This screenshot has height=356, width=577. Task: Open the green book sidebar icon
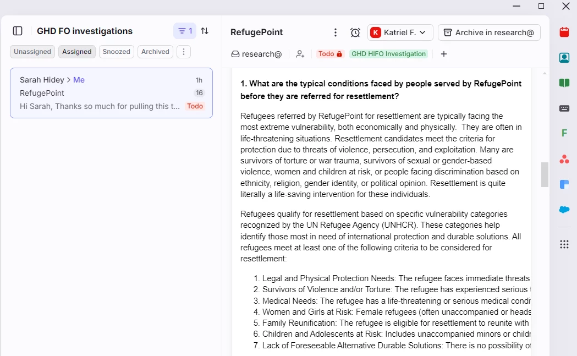564,83
